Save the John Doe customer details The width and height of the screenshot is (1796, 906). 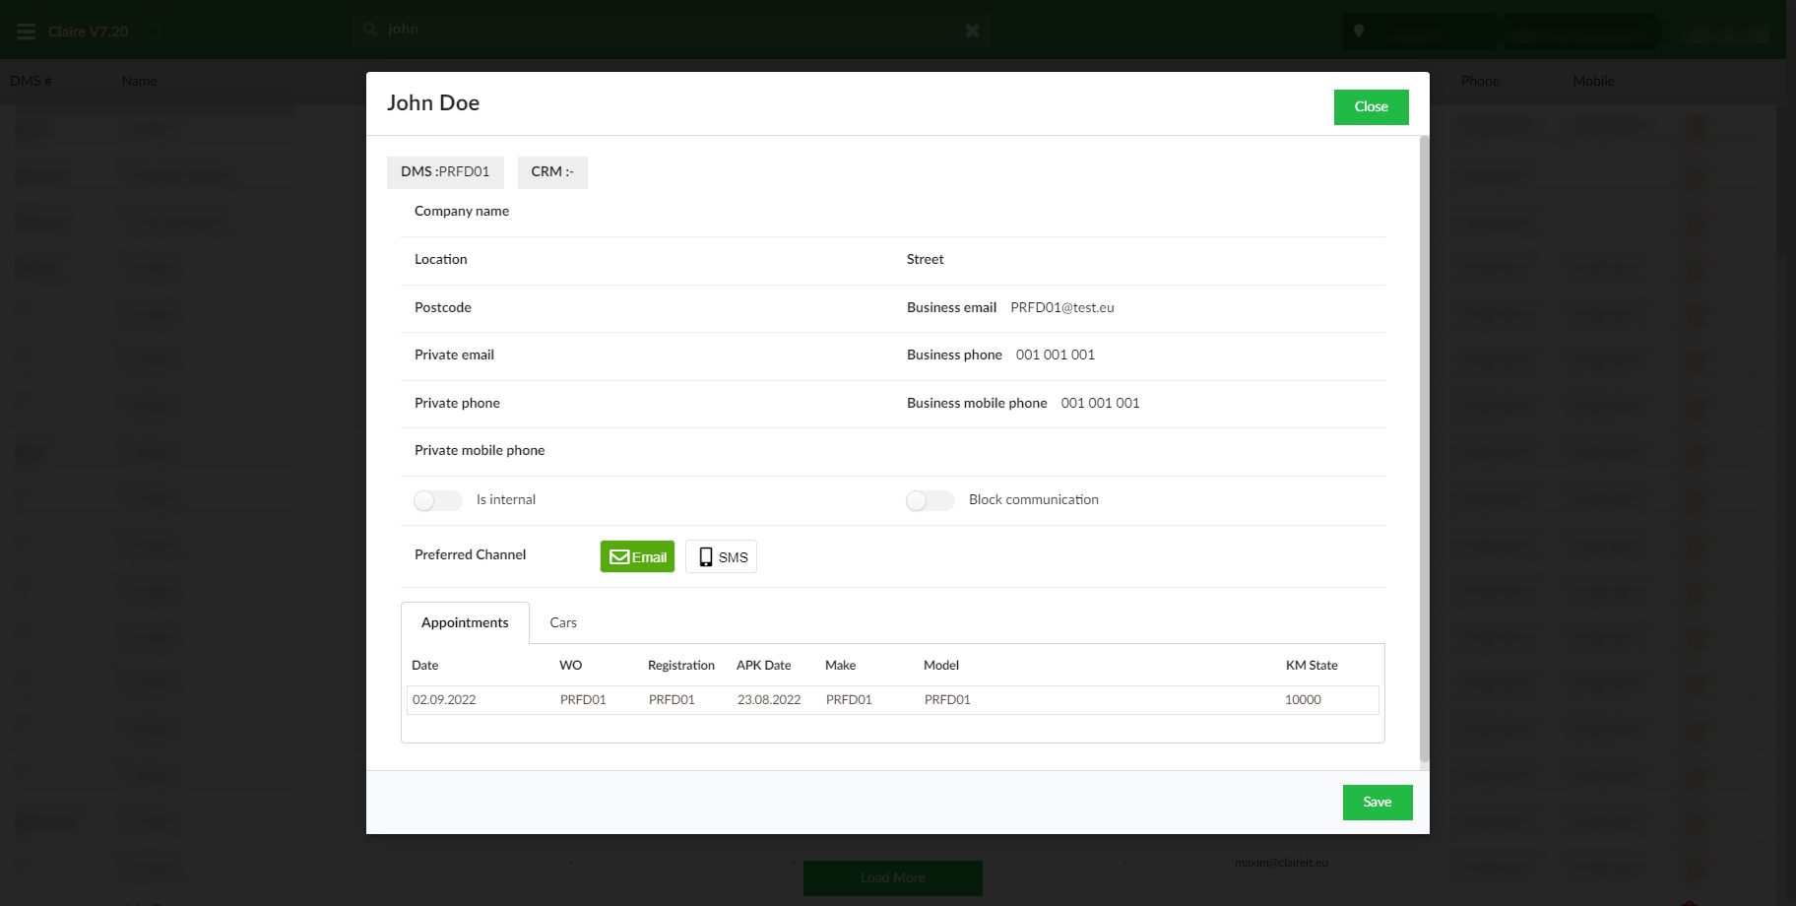tap(1377, 802)
